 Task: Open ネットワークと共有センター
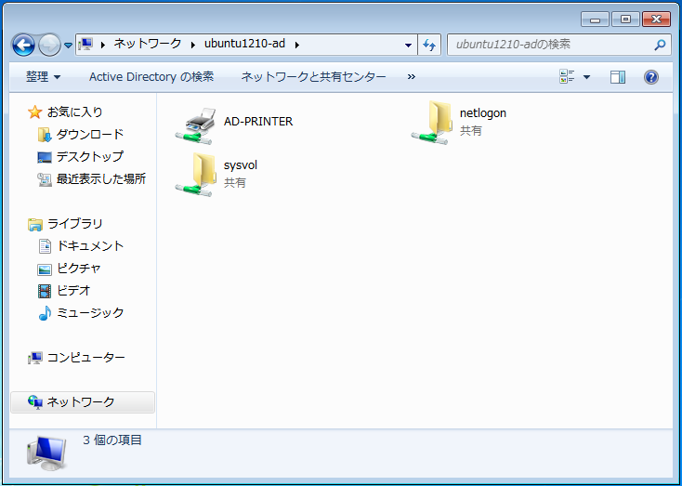(314, 77)
